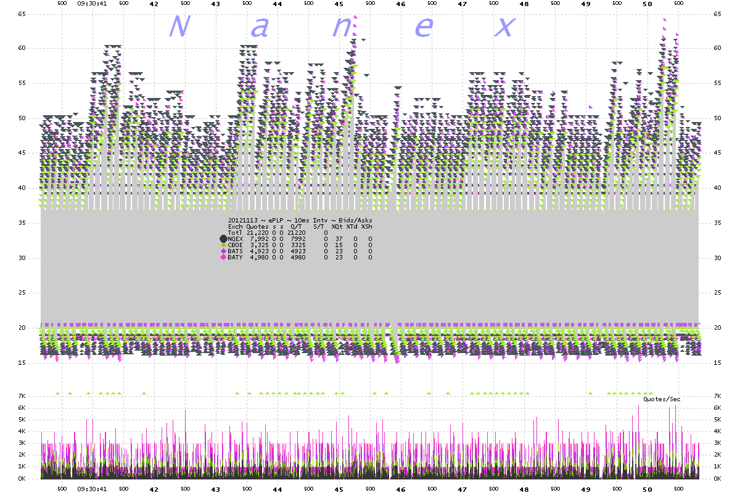
Task: Select the 'Q/T' column header
Action: click(296, 226)
